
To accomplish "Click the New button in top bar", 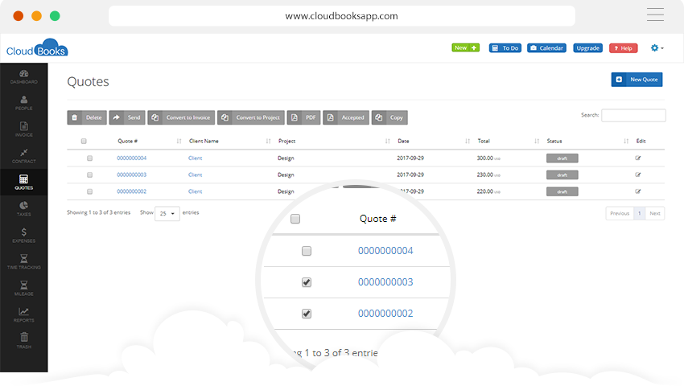I will coord(465,47).
